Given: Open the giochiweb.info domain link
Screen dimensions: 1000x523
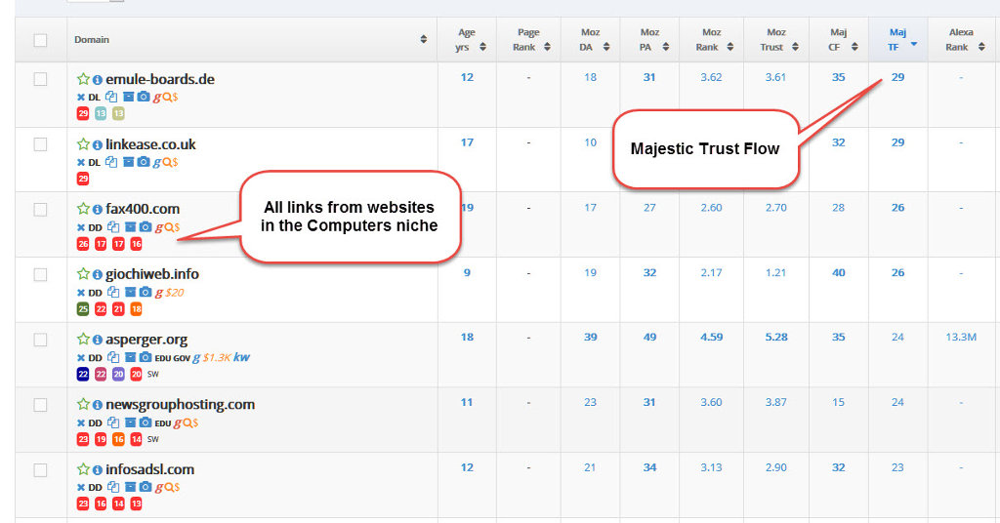Looking at the screenshot, I should [x=151, y=274].
